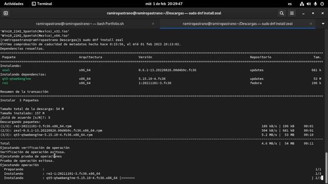Click 'Prueba de operación exitosa.' line

[27, 160]
